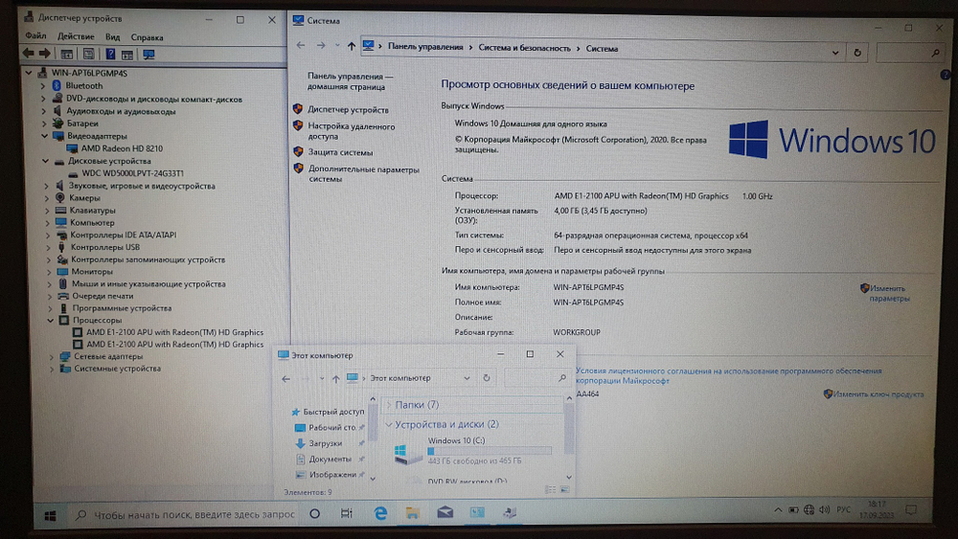Screen dimensions: 958x539
Task: Select AMD Radeon HD 8210 device
Action: 122,148
